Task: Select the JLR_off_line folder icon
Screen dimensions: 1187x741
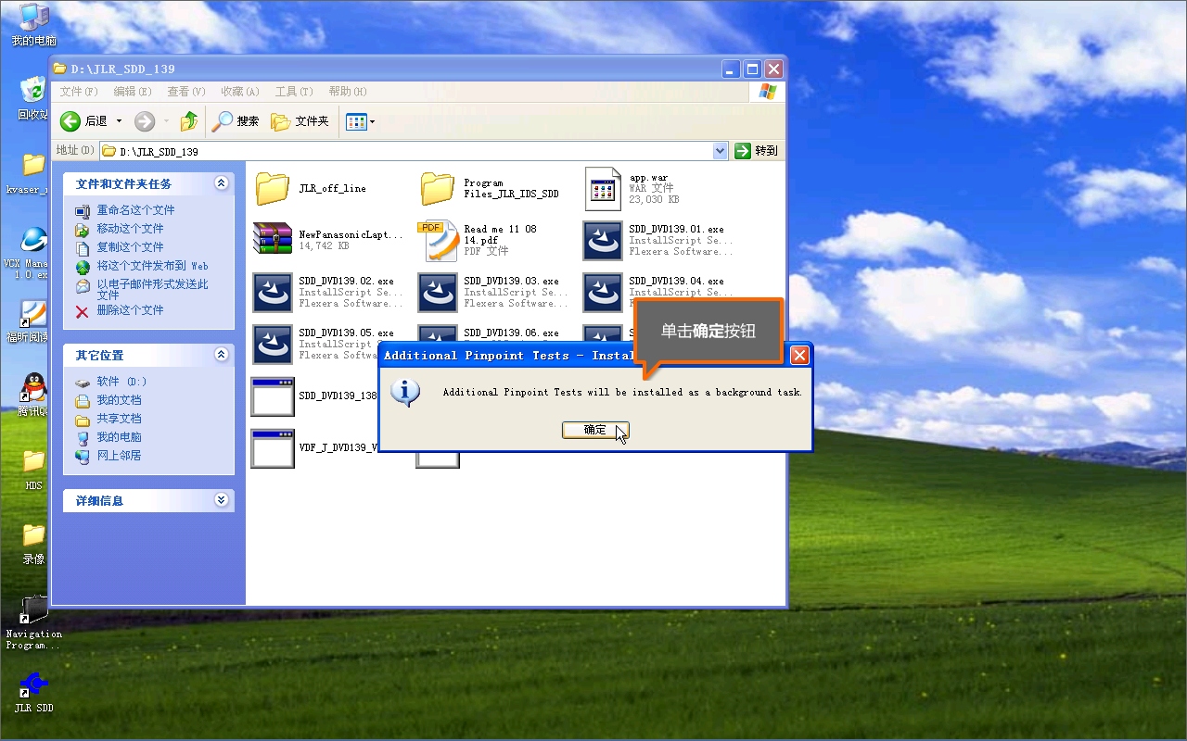Action: [273, 188]
